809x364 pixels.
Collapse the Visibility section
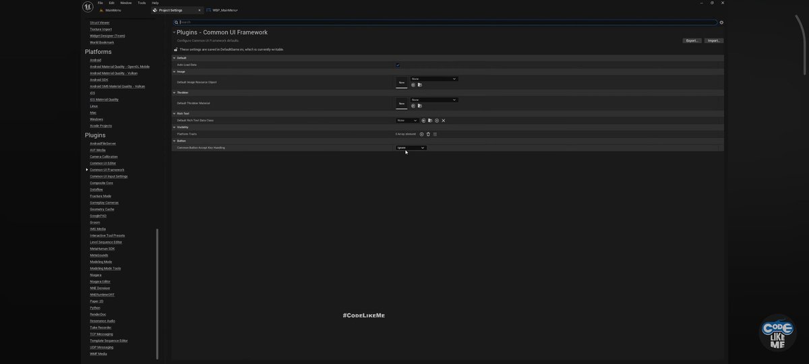coord(175,127)
